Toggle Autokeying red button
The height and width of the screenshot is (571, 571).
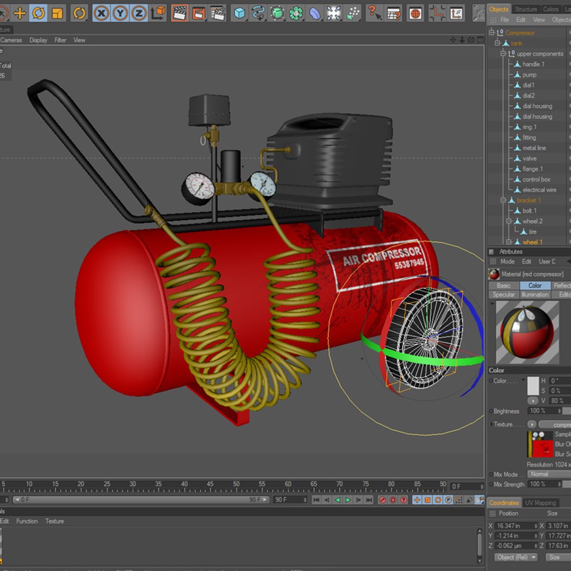click(393, 500)
